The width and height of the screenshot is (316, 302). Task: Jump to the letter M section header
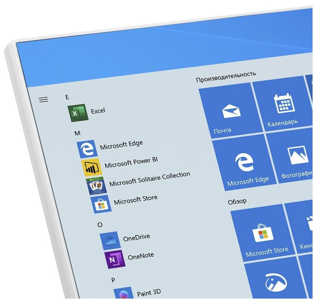[77, 133]
